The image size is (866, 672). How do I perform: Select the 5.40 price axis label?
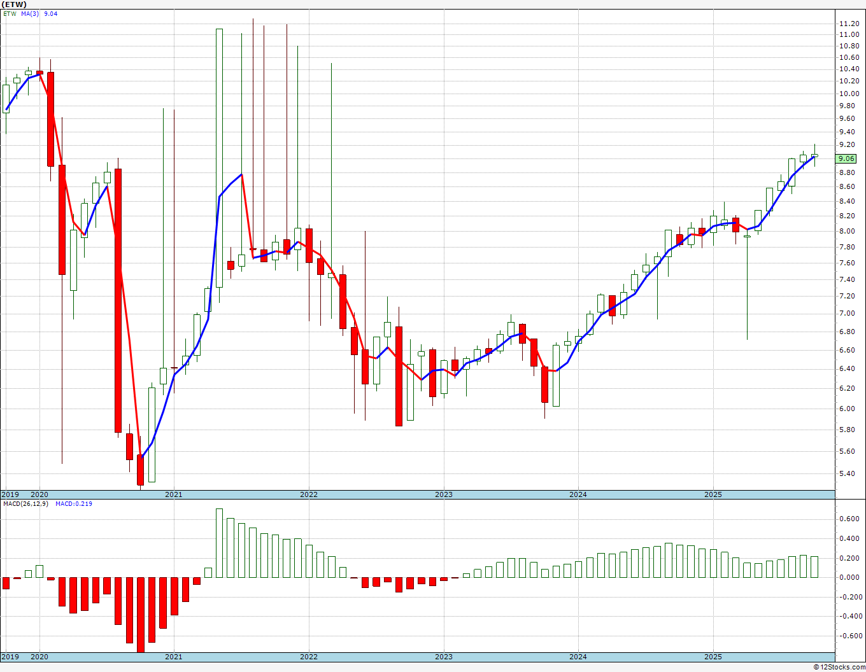point(848,473)
